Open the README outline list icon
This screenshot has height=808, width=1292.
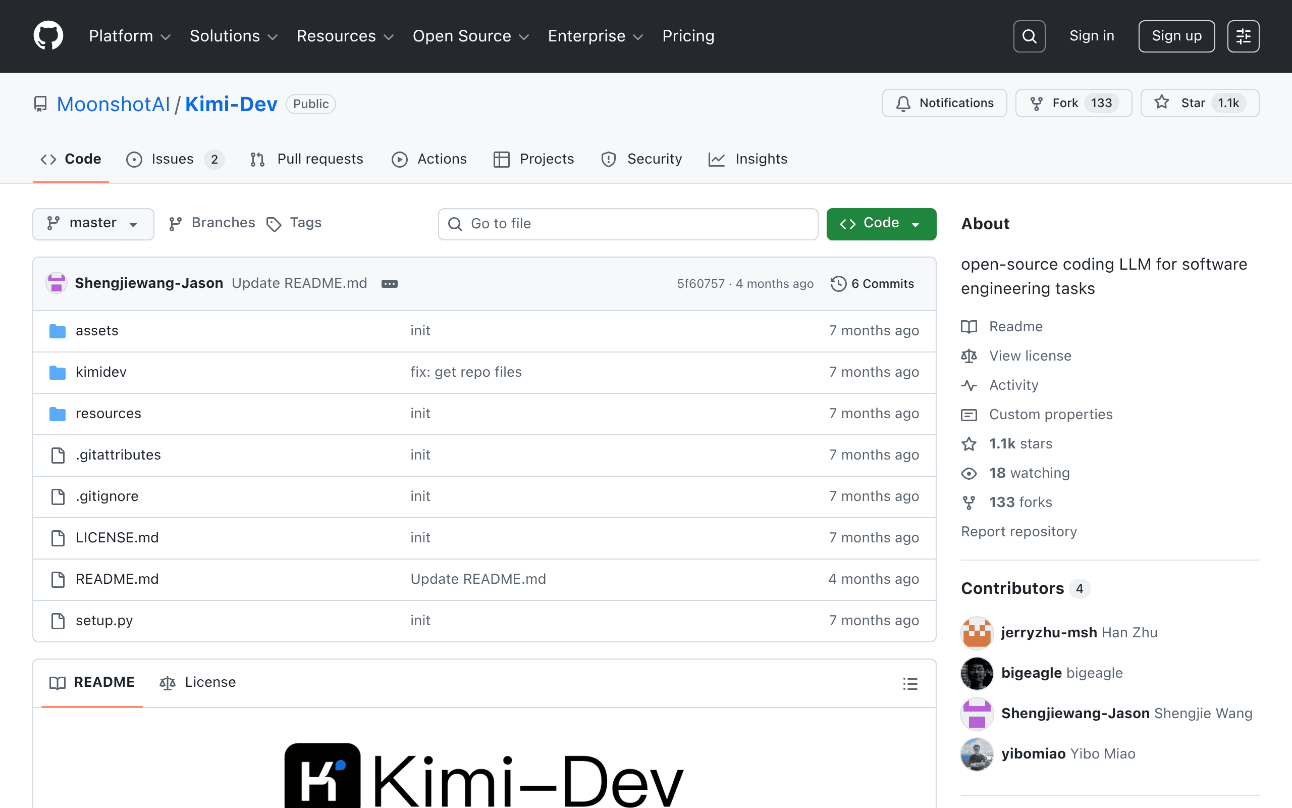[910, 683]
